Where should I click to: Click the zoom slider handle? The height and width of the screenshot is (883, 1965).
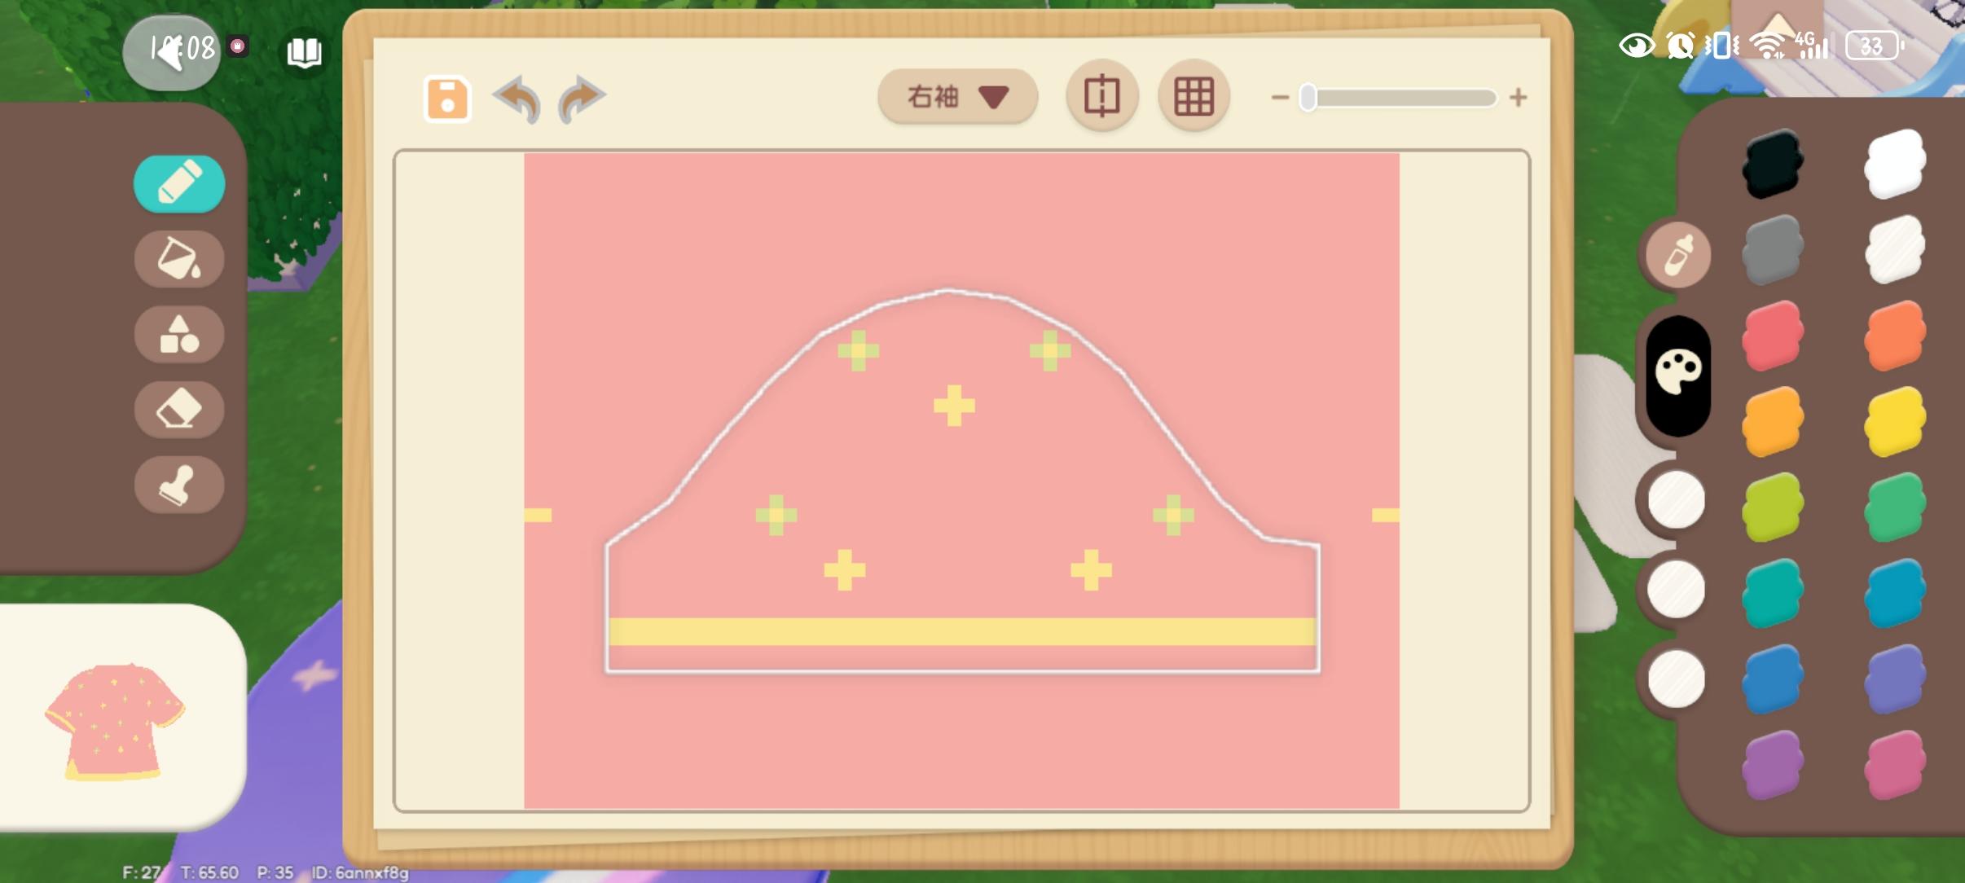[x=1308, y=98]
